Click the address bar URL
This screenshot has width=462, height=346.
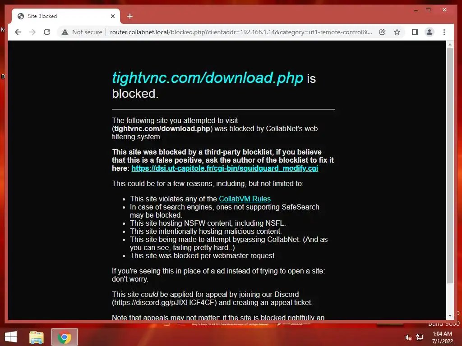pyautogui.click(x=241, y=32)
